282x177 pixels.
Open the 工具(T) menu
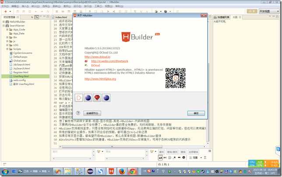coord(99,6)
